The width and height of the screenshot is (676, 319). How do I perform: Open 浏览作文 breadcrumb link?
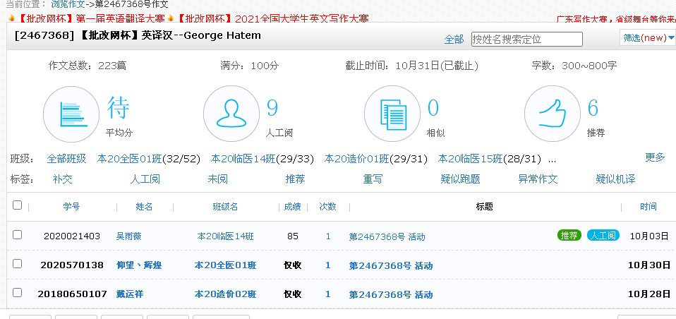(68, 4)
